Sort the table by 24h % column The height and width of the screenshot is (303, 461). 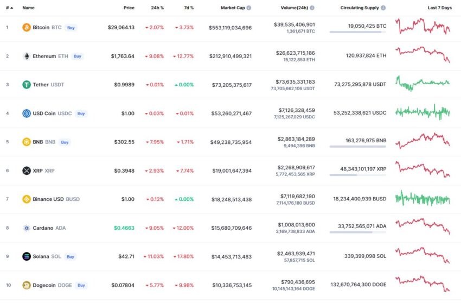click(157, 8)
